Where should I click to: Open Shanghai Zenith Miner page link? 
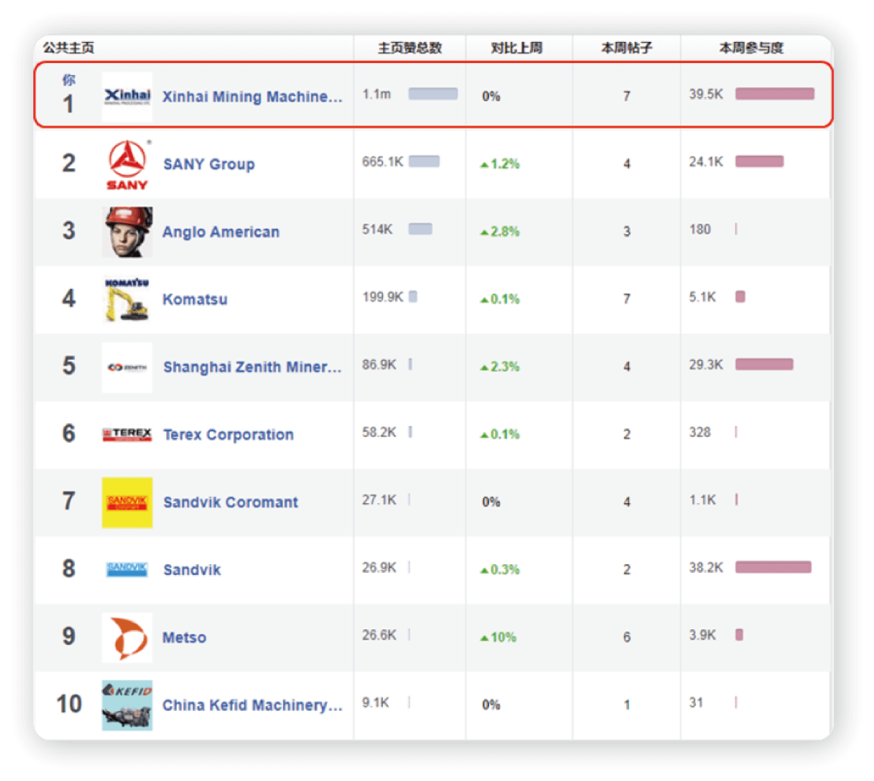(252, 367)
